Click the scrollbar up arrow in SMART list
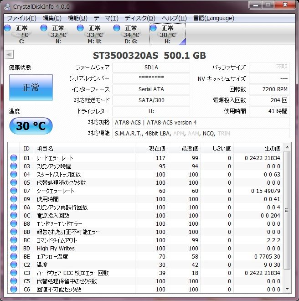Screen dimensions: 299x301 coord(287,147)
